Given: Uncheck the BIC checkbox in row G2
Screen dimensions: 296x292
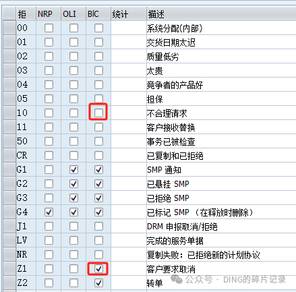Looking at the screenshot, I should point(98,184).
